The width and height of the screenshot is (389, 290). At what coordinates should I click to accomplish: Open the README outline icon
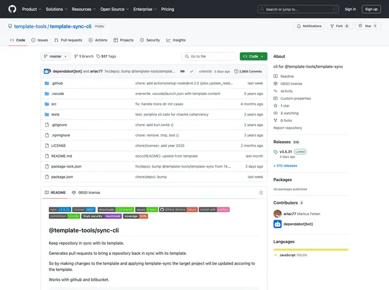point(261,193)
